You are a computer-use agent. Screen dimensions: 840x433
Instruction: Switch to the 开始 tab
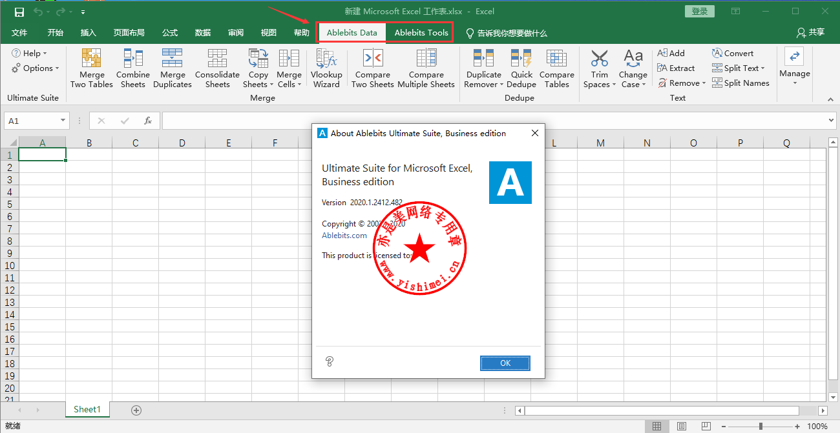[x=56, y=33]
